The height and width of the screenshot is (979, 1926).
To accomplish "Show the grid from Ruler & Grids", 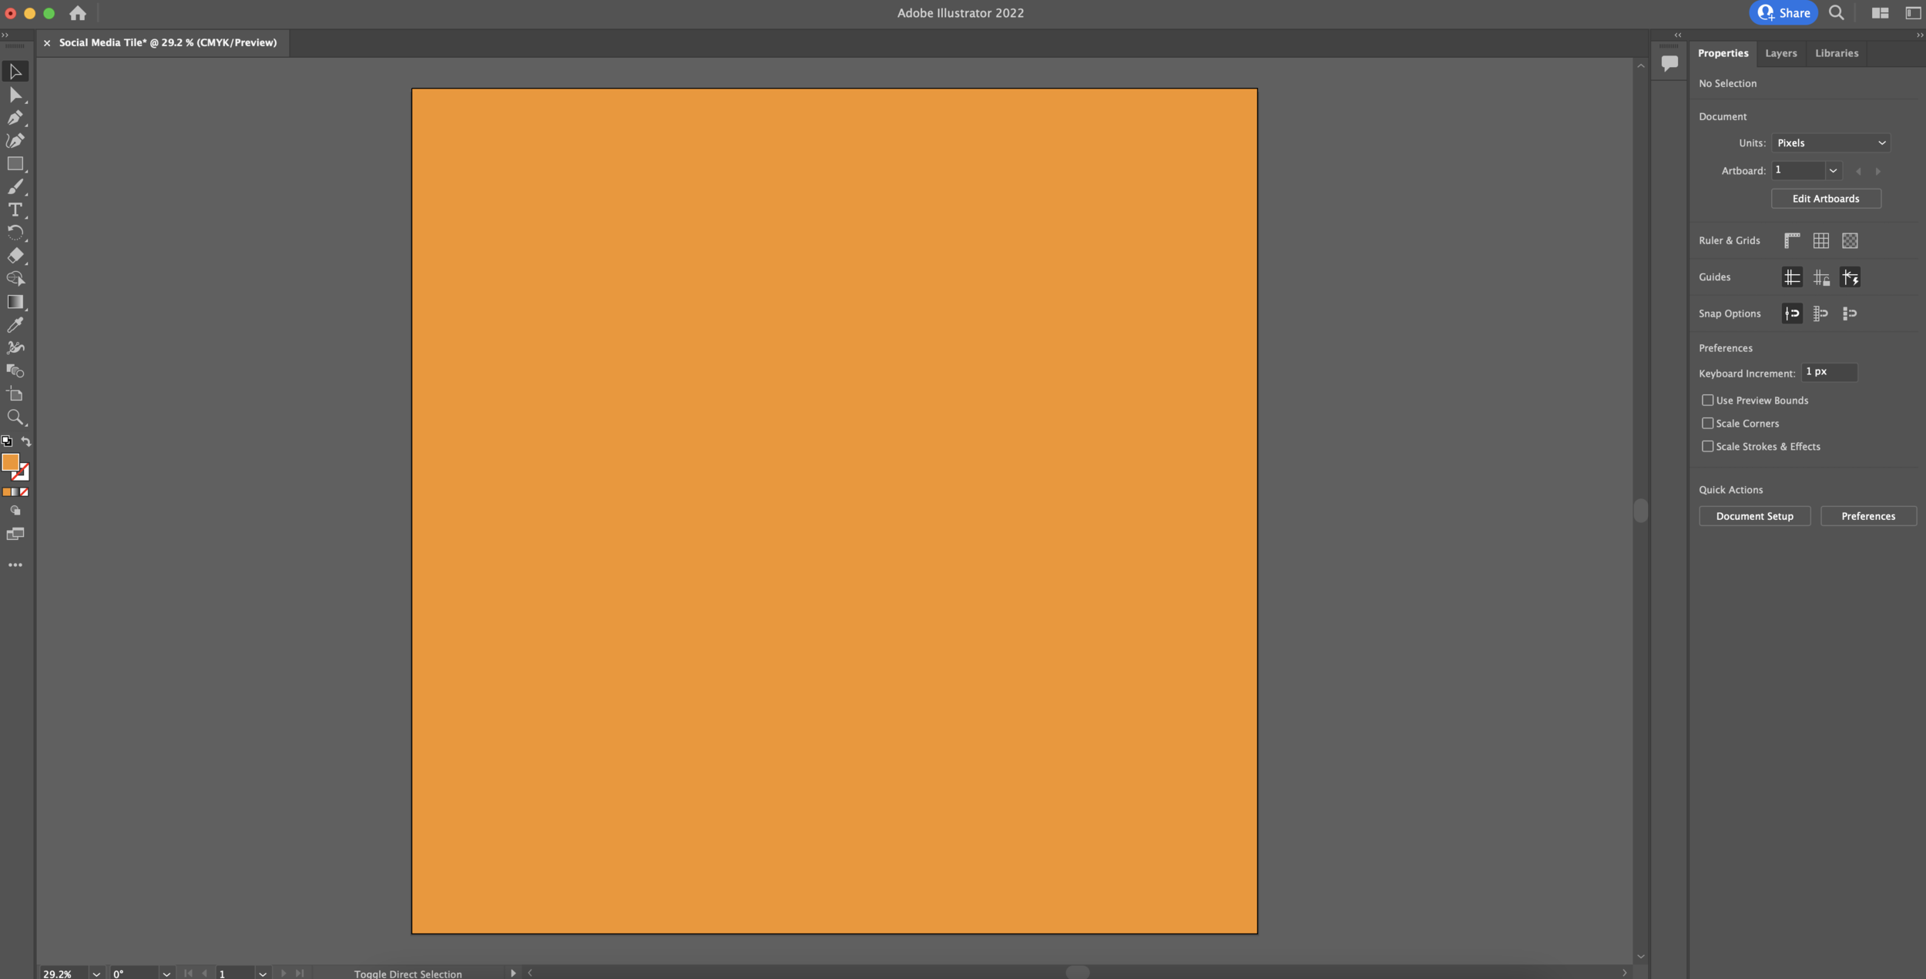I will coord(1820,241).
